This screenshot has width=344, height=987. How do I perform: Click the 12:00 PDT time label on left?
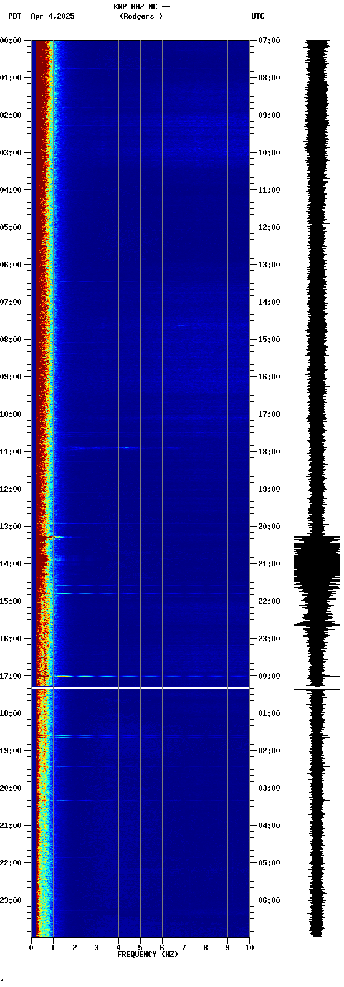point(11,489)
